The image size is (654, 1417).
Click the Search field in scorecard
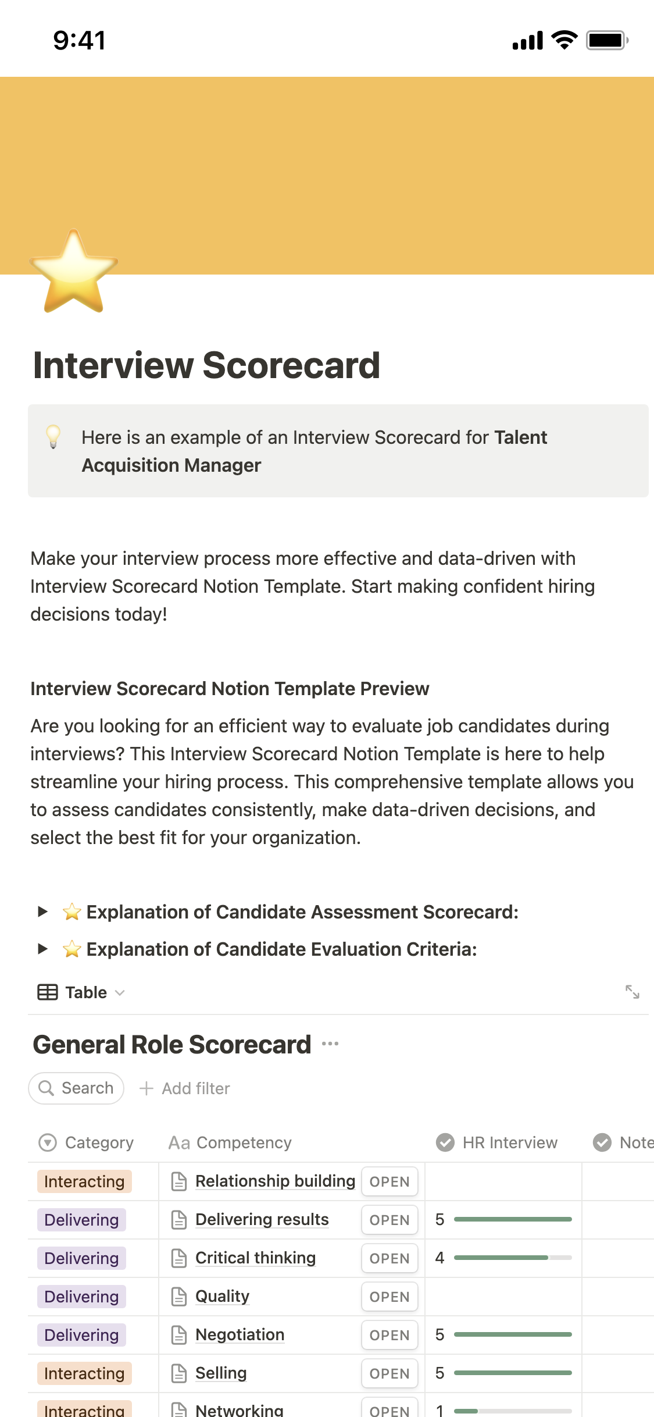[x=76, y=1088]
